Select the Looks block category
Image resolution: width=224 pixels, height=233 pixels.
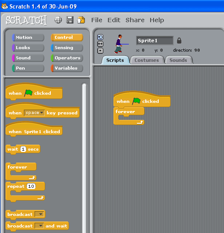[x=28, y=47]
